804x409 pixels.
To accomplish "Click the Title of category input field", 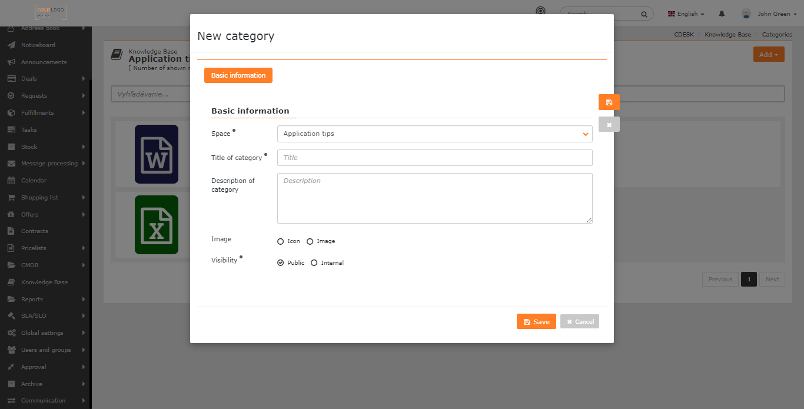I will 434,158.
